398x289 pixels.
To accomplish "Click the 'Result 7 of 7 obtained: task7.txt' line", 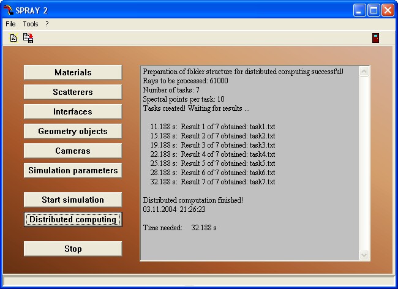I will (212, 182).
